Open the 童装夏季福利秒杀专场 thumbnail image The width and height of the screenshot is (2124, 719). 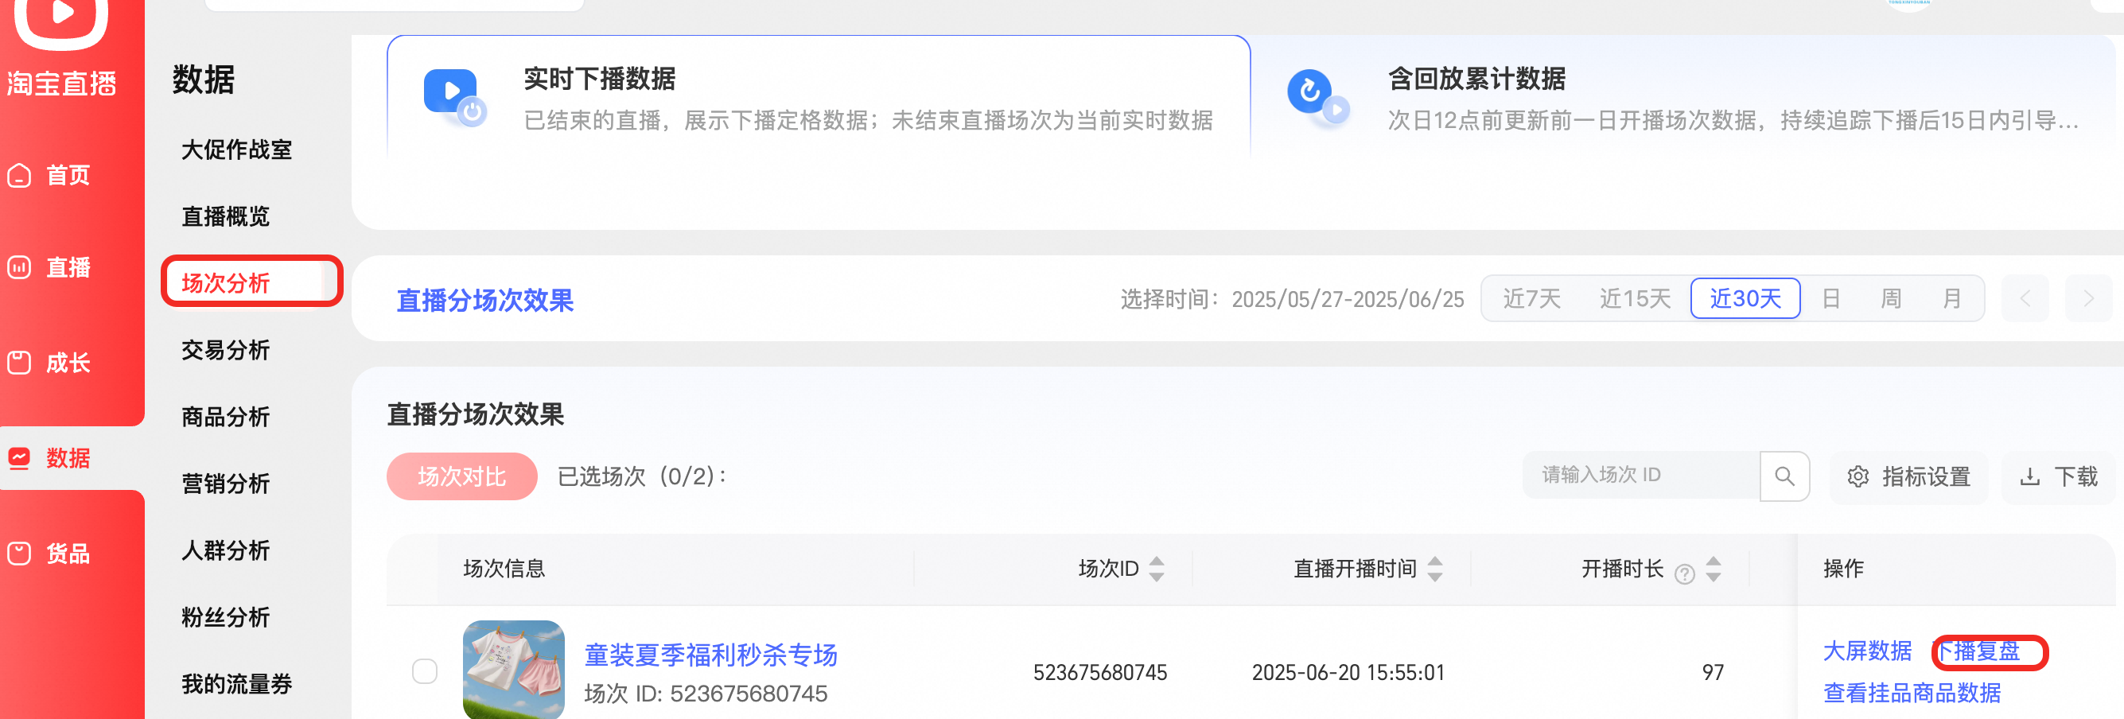[x=514, y=670]
